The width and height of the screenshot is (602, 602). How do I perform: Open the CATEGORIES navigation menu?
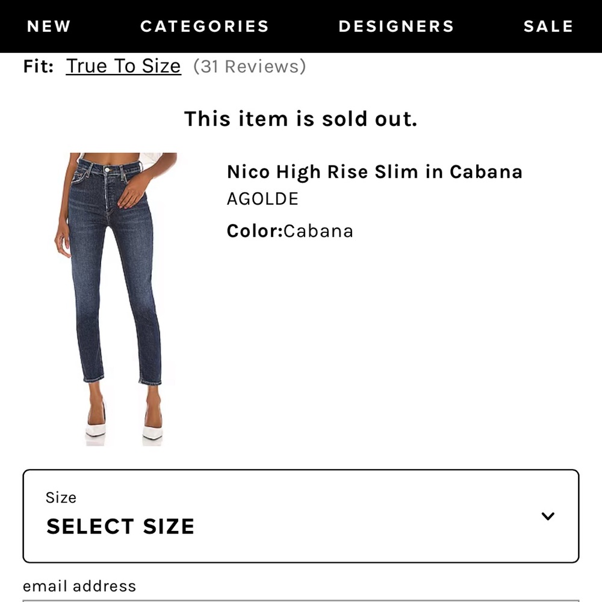click(x=204, y=26)
